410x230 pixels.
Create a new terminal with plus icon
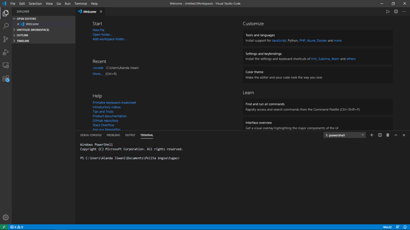[x=372, y=135]
